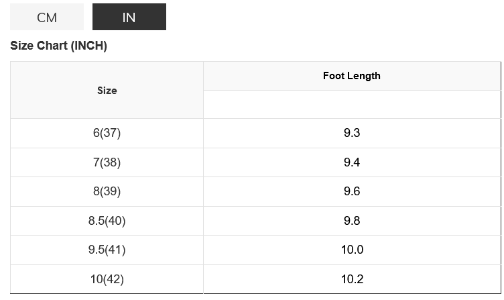
Task: Switch to the CM unit tab
Action: point(47,17)
